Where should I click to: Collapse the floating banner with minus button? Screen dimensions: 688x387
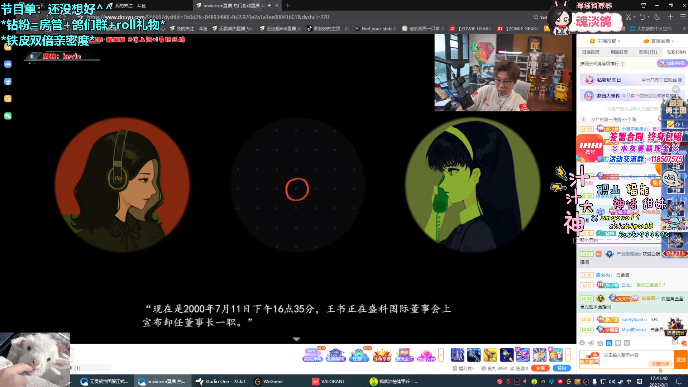[676, 89]
